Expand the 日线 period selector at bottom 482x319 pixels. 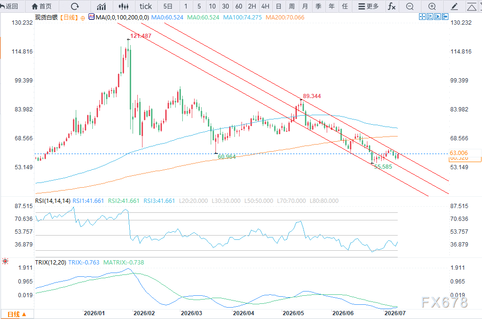click(x=17, y=314)
